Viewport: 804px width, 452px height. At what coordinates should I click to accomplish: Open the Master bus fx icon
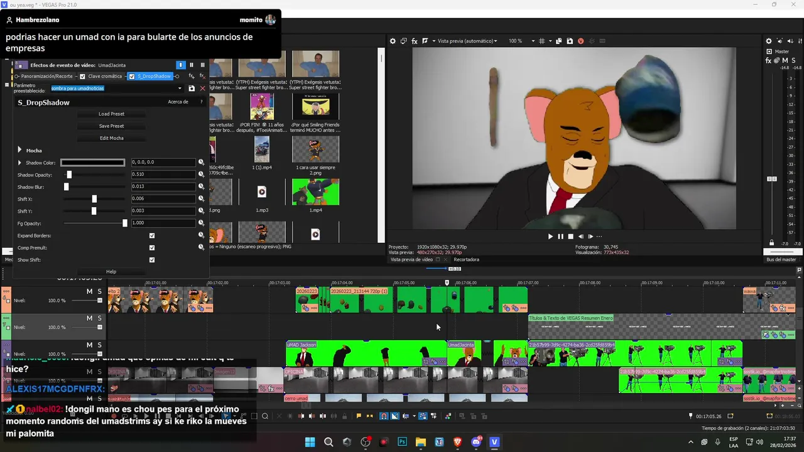coord(769,61)
